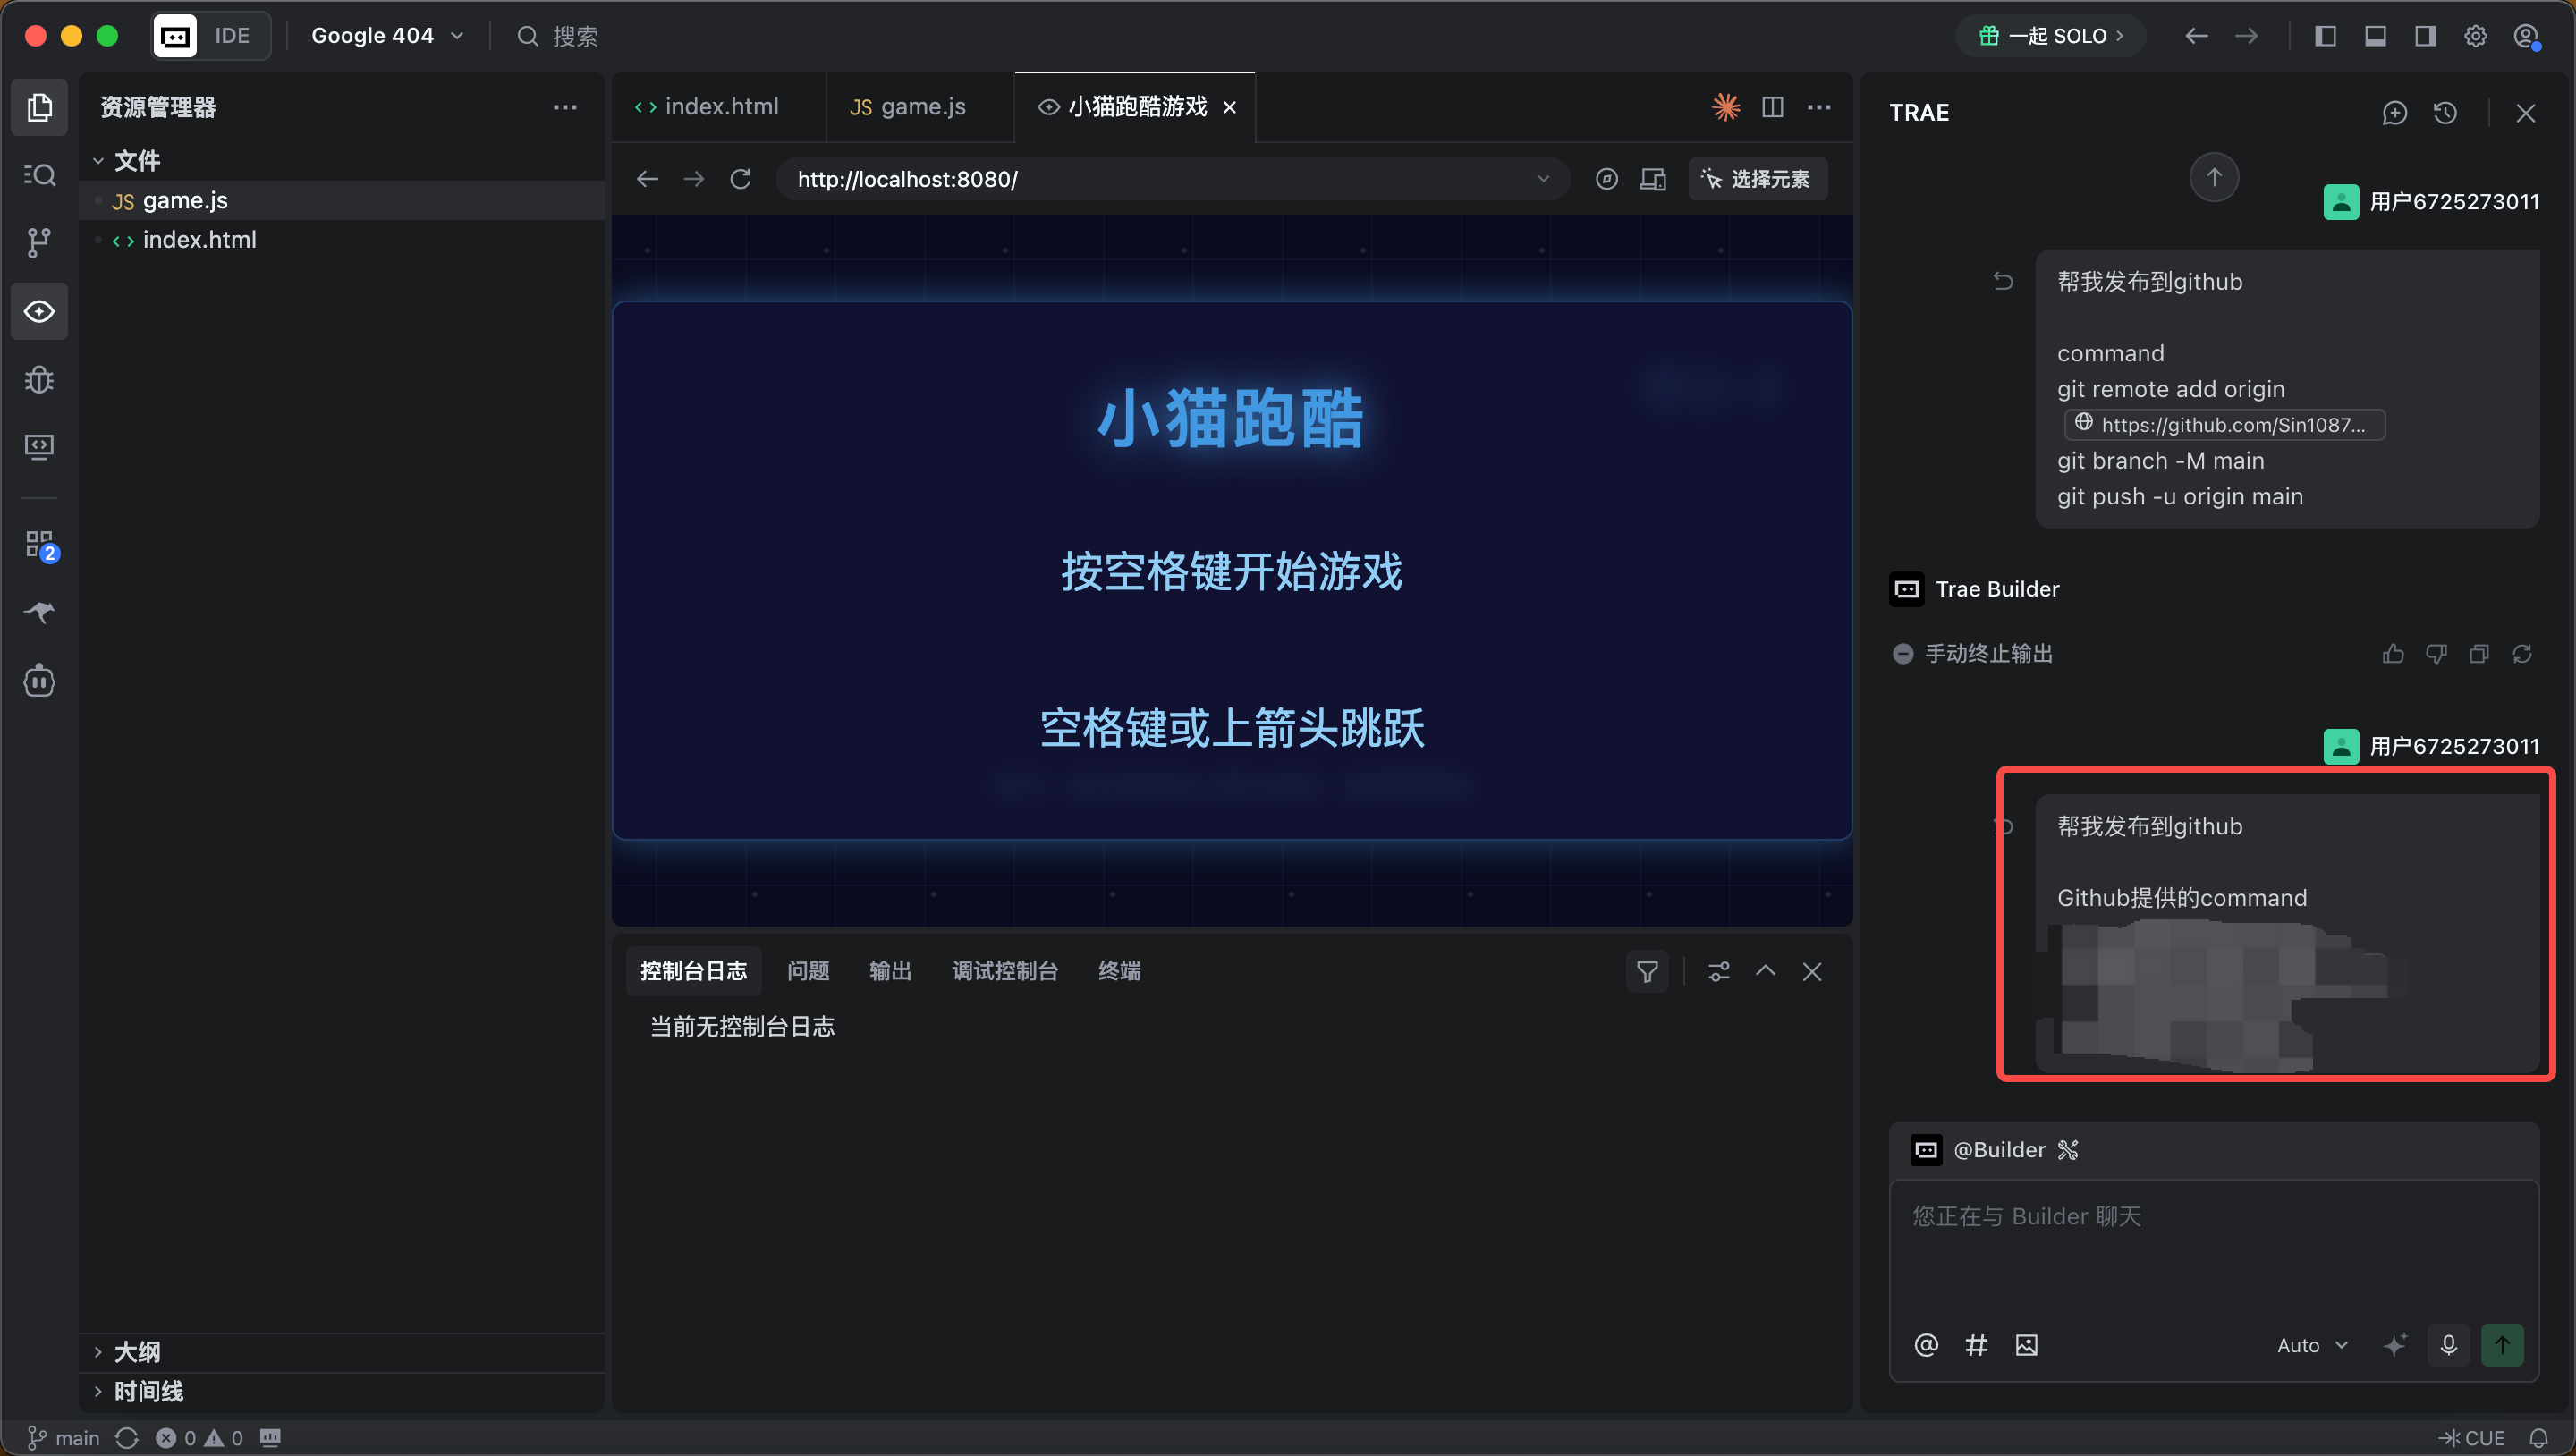Toggle the left sidebar layout icon
This screenshot has width=2576, height=1456.
click(x=2325, y=36)
